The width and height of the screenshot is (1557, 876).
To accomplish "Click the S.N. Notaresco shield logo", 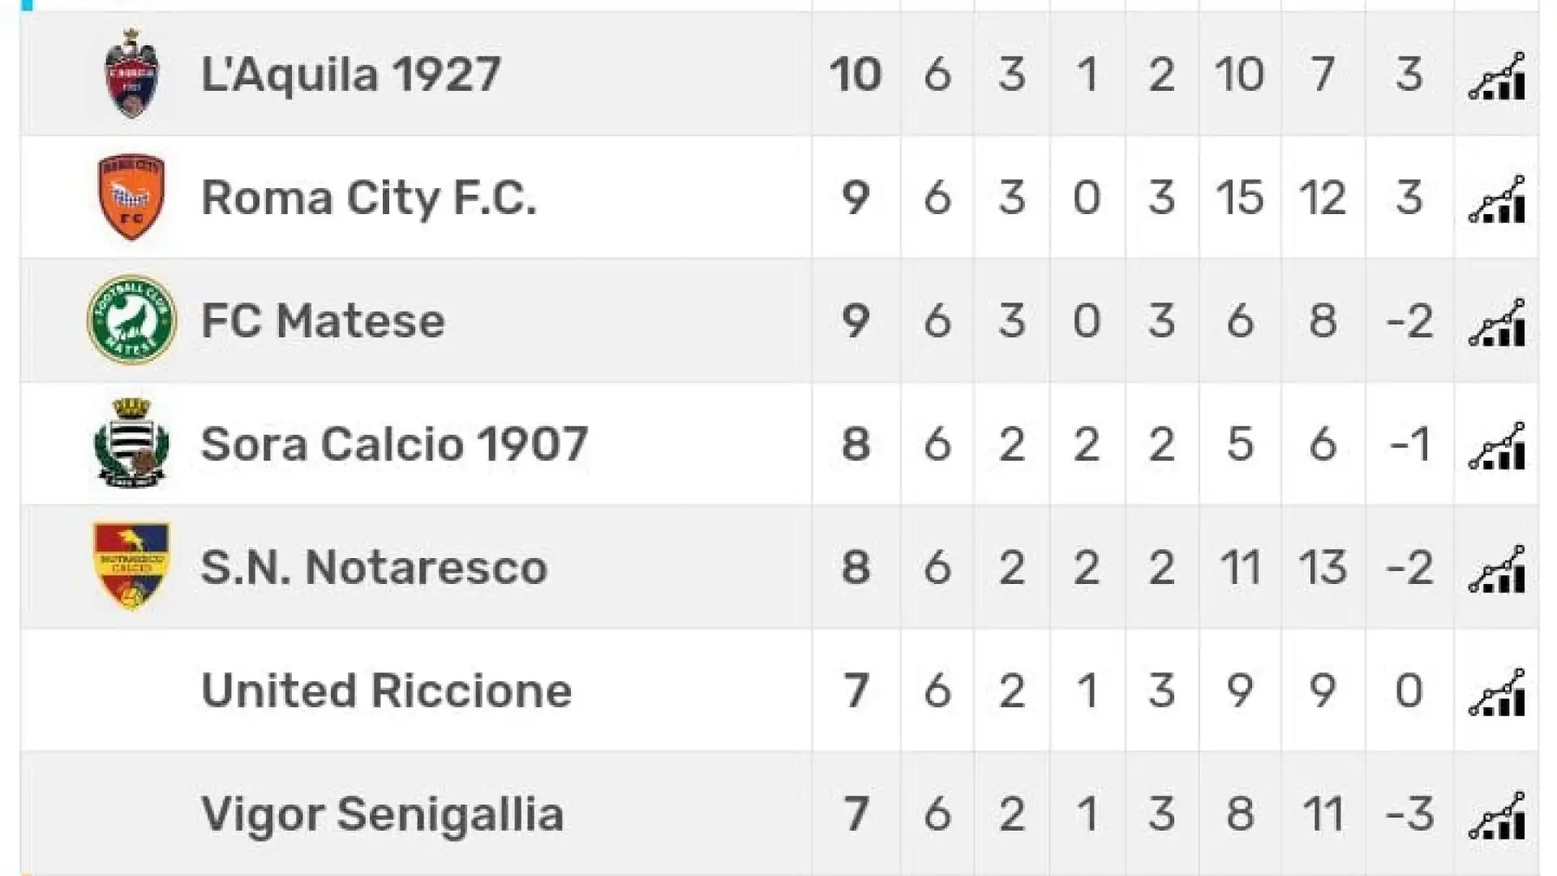I will (x=131, y=566).
